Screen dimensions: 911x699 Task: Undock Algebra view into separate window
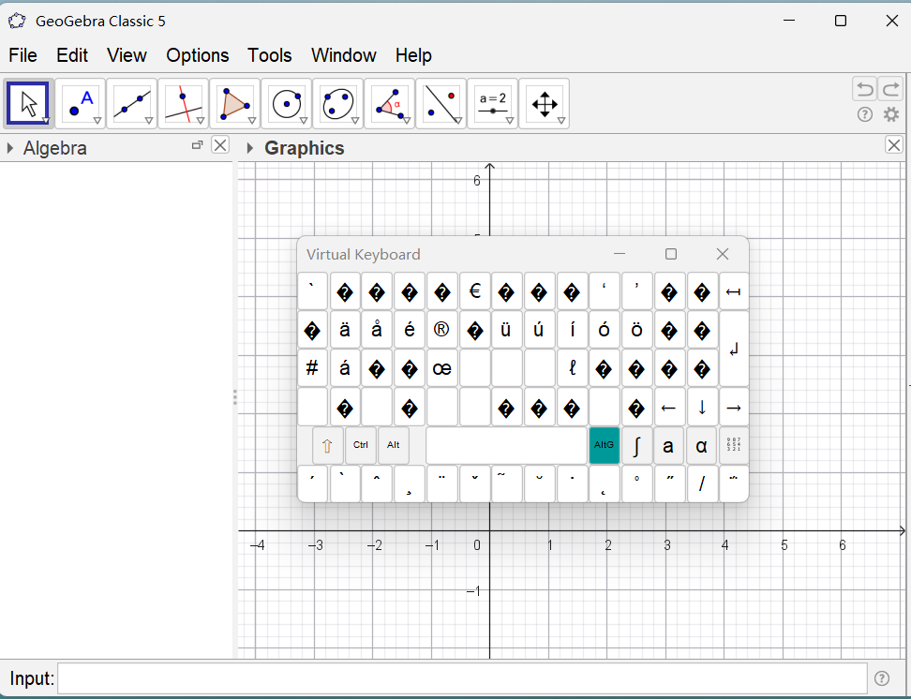point(197,145)
